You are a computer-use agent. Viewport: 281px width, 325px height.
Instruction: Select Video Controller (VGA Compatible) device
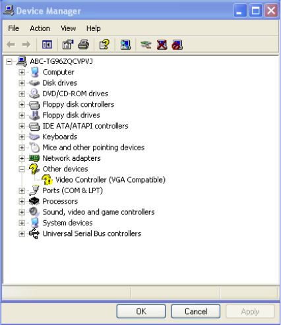(110, 180)
